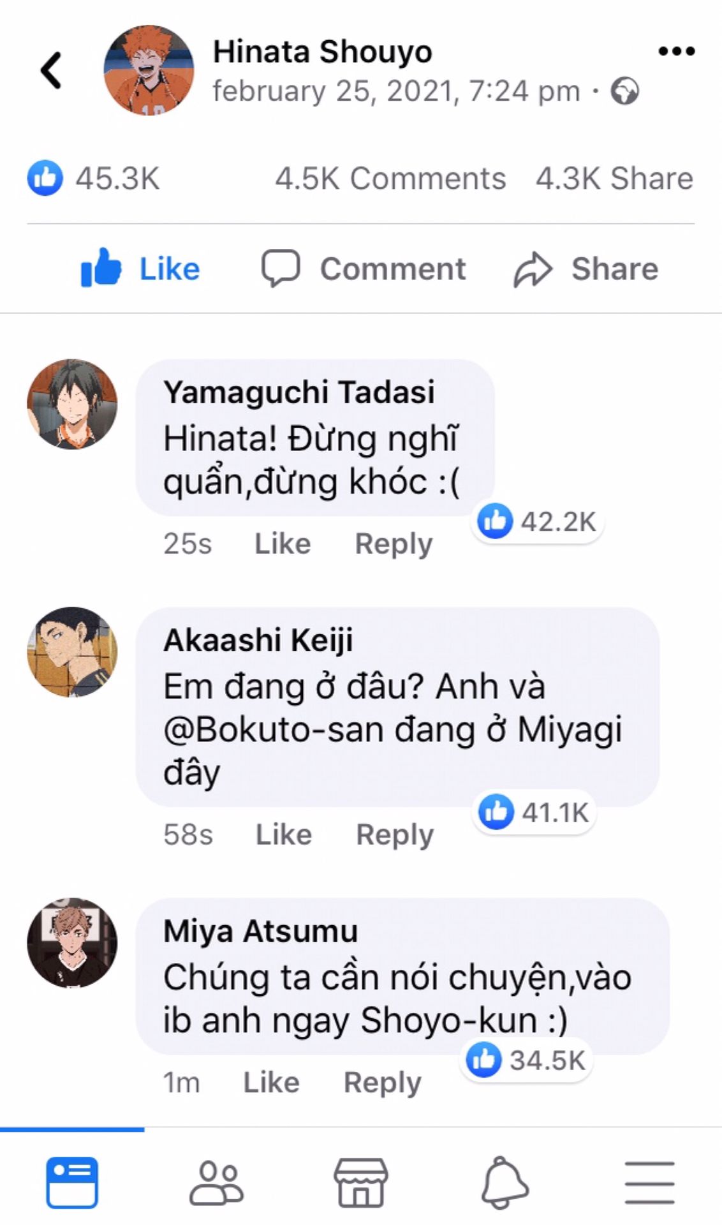Image resolution: width=722 pixels, height=1225 pixels.
Task: Open the three-dot post options menu
Action: tap(676, 51)
